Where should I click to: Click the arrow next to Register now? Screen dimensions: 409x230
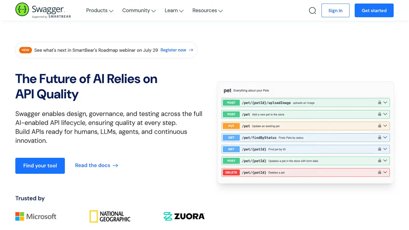191,50
